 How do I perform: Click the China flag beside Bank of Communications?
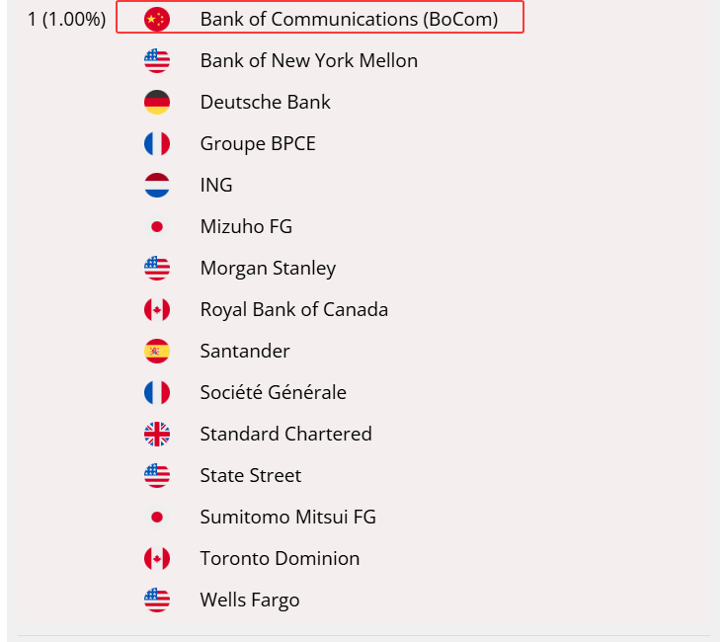pos(157,19)
